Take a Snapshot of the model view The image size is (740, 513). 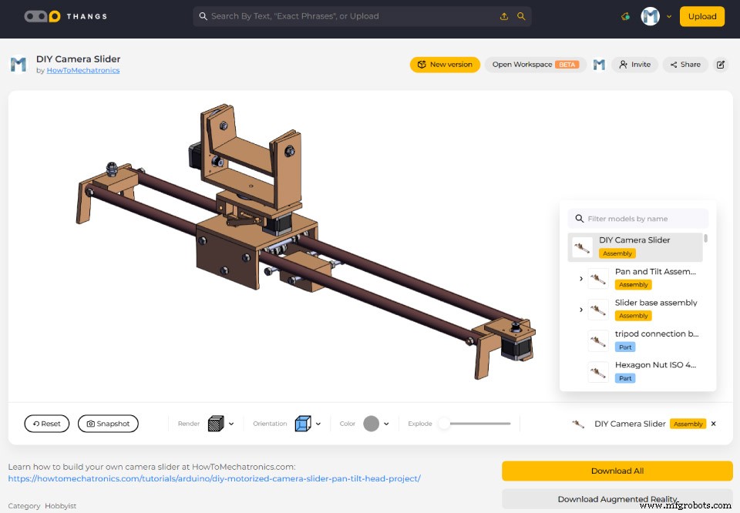108,423
